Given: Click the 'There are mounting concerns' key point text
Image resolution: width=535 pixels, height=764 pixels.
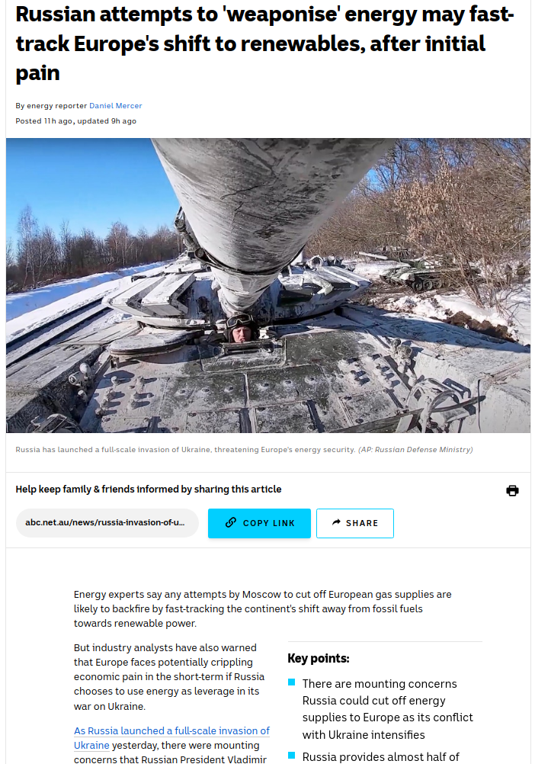Looking at the screenshot, I should click(387, 709).
